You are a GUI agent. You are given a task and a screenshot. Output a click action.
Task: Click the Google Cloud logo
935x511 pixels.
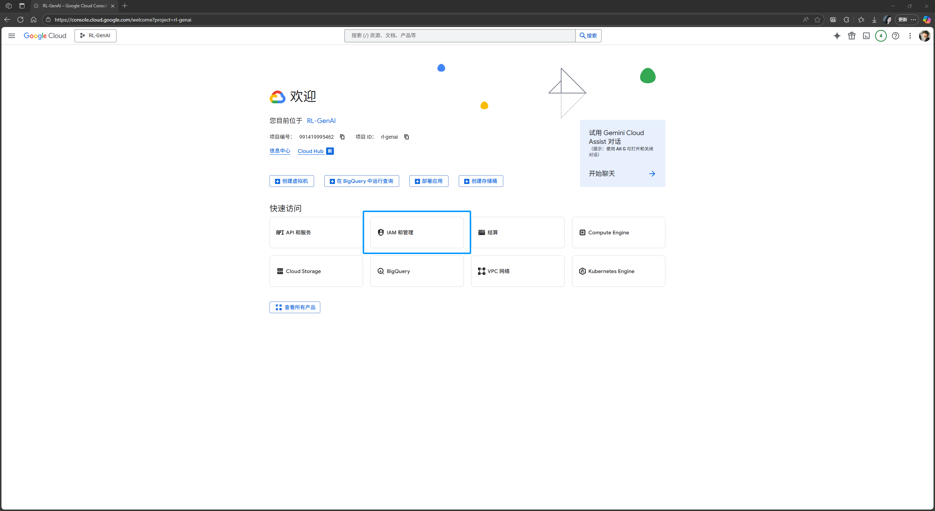(45, 36)
